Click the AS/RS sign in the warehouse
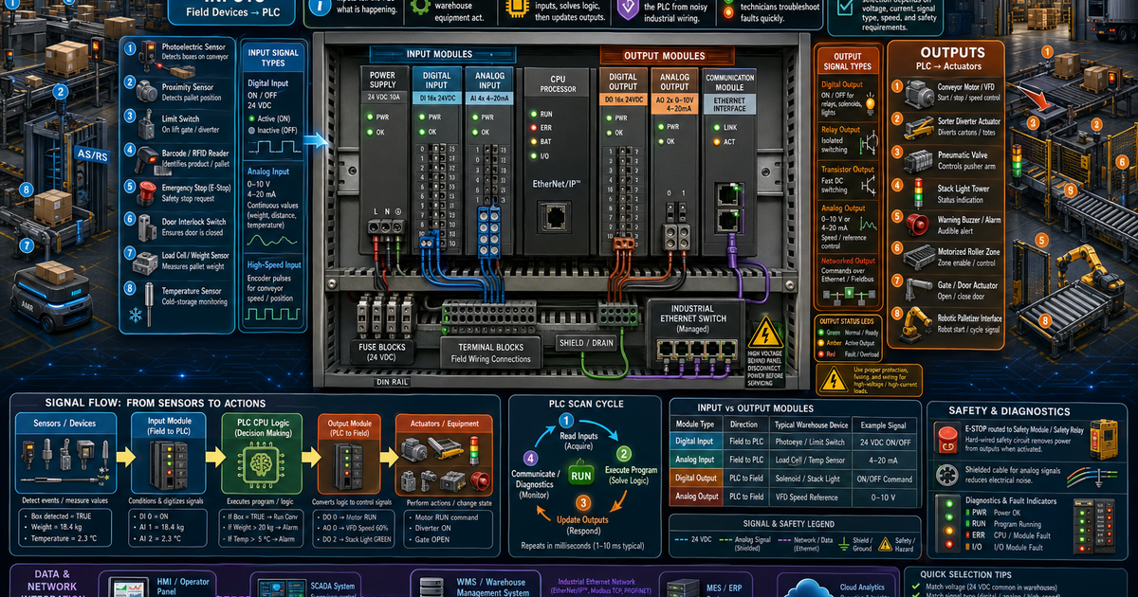 [92, 155]
